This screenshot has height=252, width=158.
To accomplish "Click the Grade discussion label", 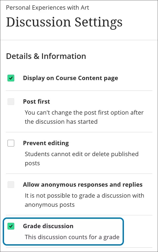I will point(48,226).
